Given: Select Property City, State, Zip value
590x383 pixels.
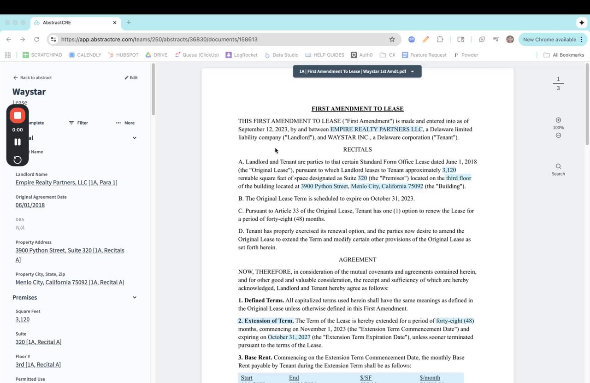Looking at the screenshot, I should pyautogui.click(x=70, y=282).
